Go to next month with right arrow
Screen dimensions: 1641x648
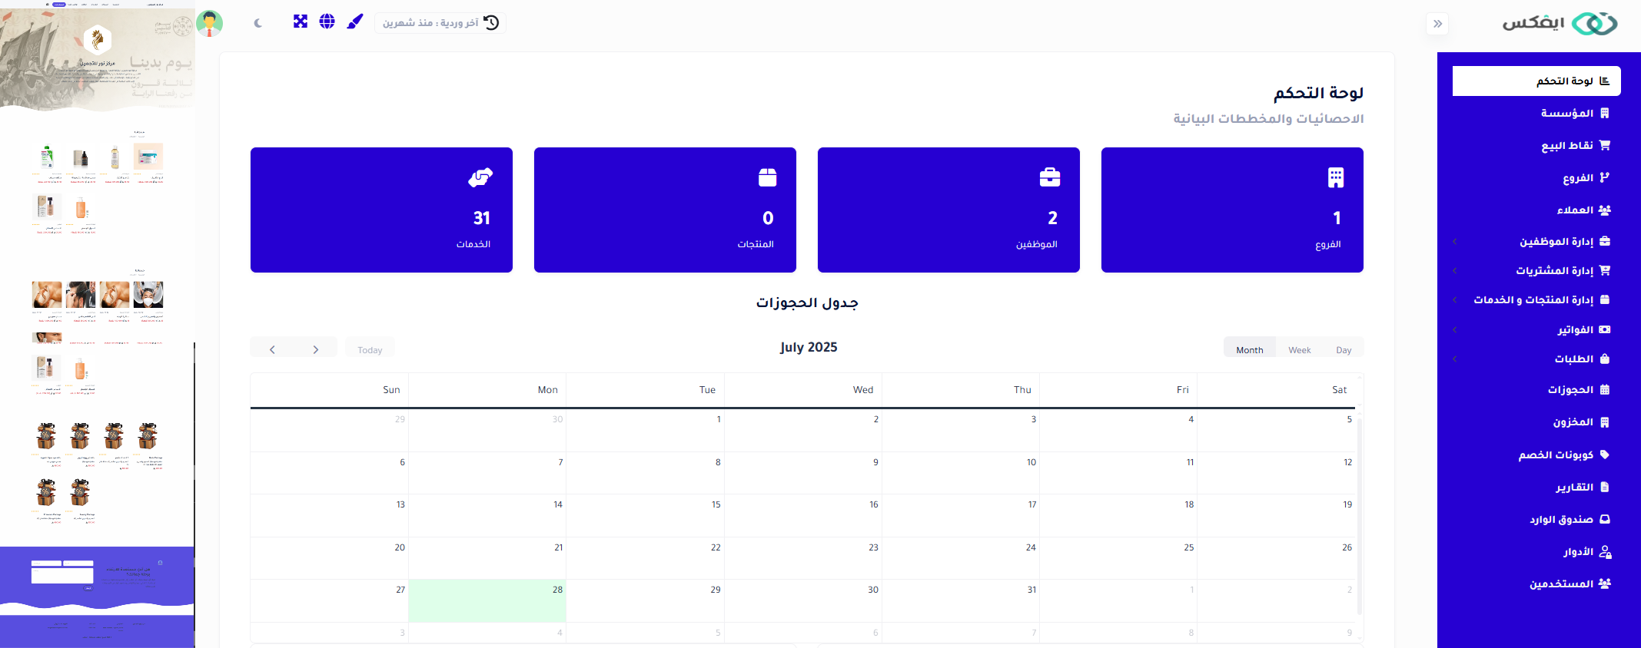coord(315,349)
